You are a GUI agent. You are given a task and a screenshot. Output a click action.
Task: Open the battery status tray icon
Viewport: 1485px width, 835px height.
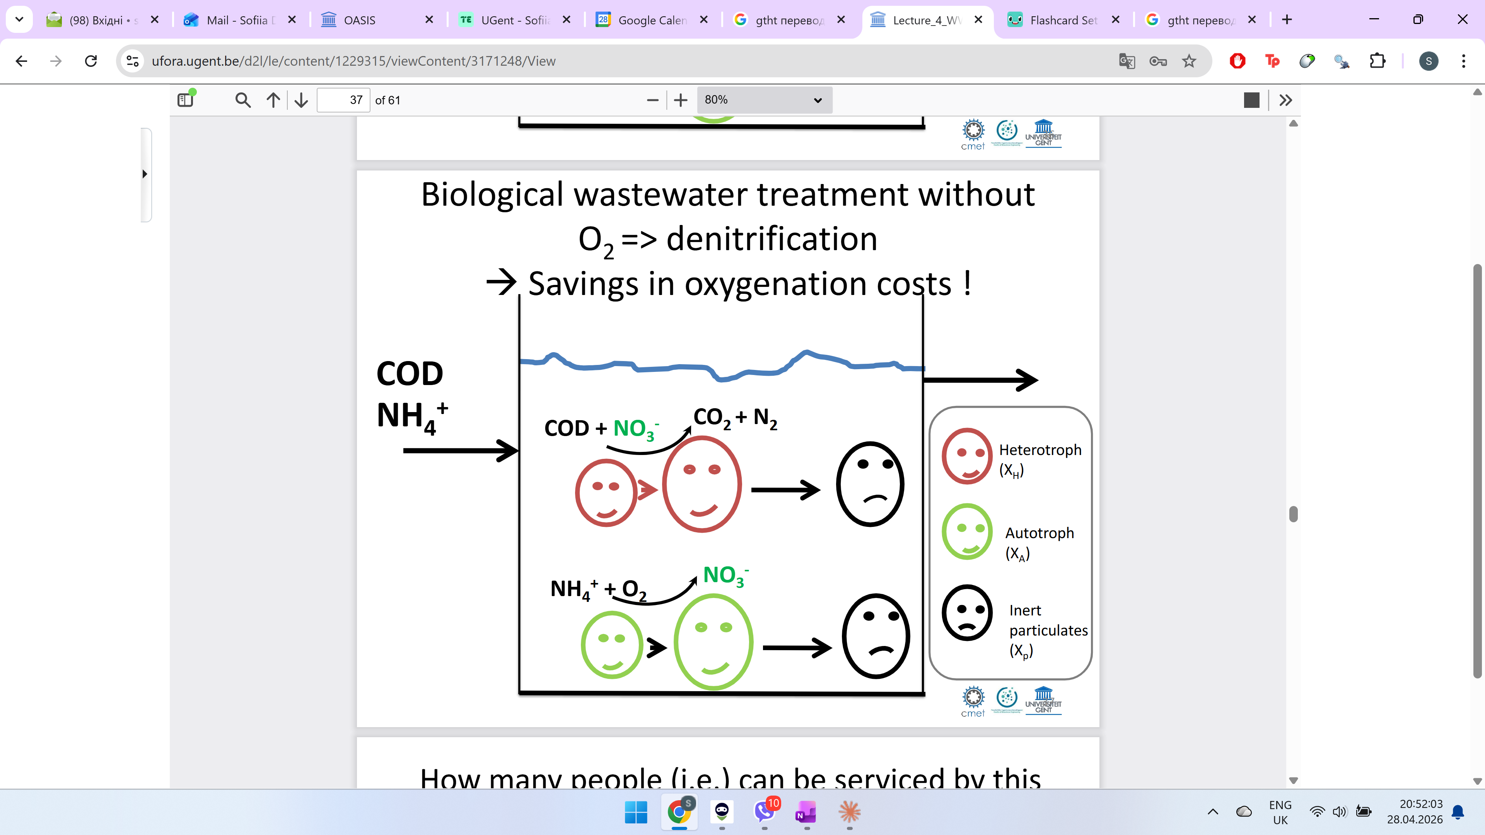1363,812
